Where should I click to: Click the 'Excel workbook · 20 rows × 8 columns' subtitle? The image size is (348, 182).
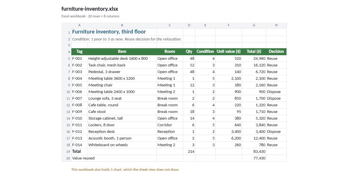pyautogui.click(x=90, y=16)
